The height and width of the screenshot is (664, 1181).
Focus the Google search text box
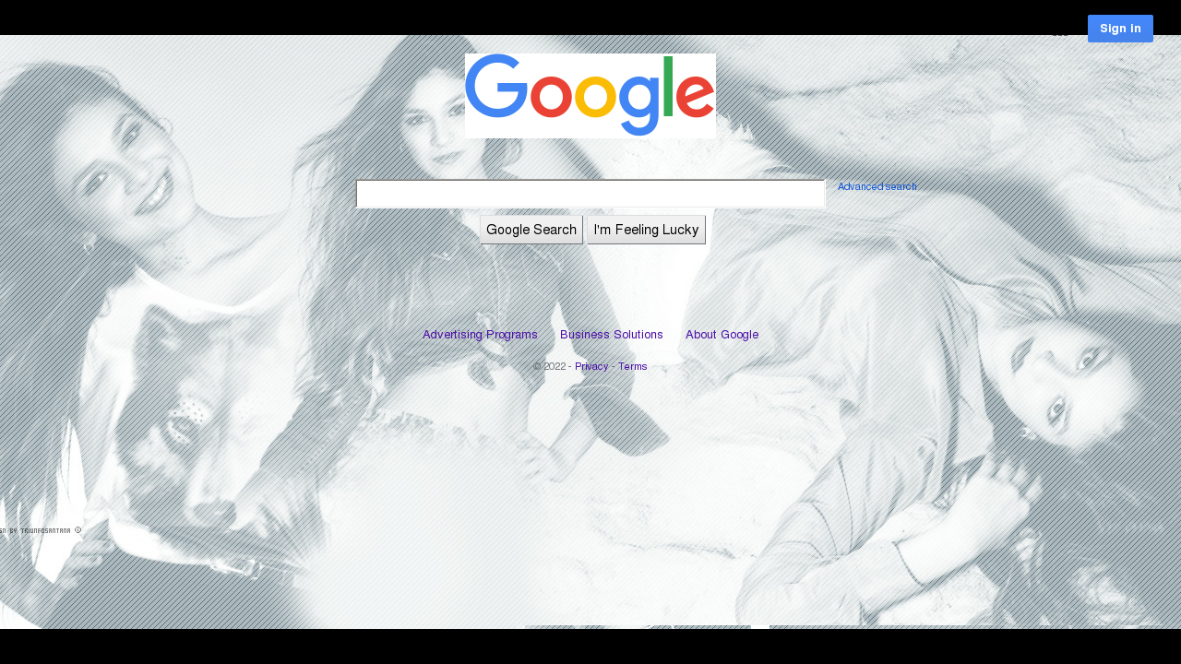click(590, 194)
